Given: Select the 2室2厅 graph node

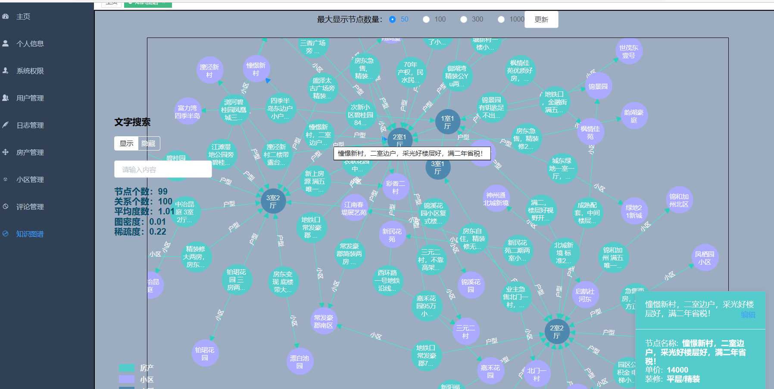Looking at the screenshot, I should click(x=557, y=331).
